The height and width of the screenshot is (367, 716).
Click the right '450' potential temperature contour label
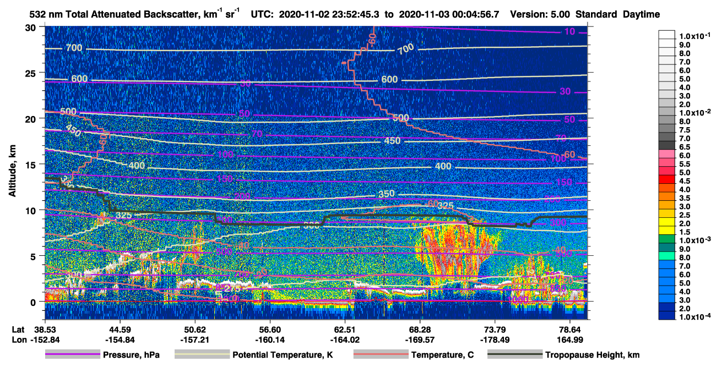click(392, 141)
